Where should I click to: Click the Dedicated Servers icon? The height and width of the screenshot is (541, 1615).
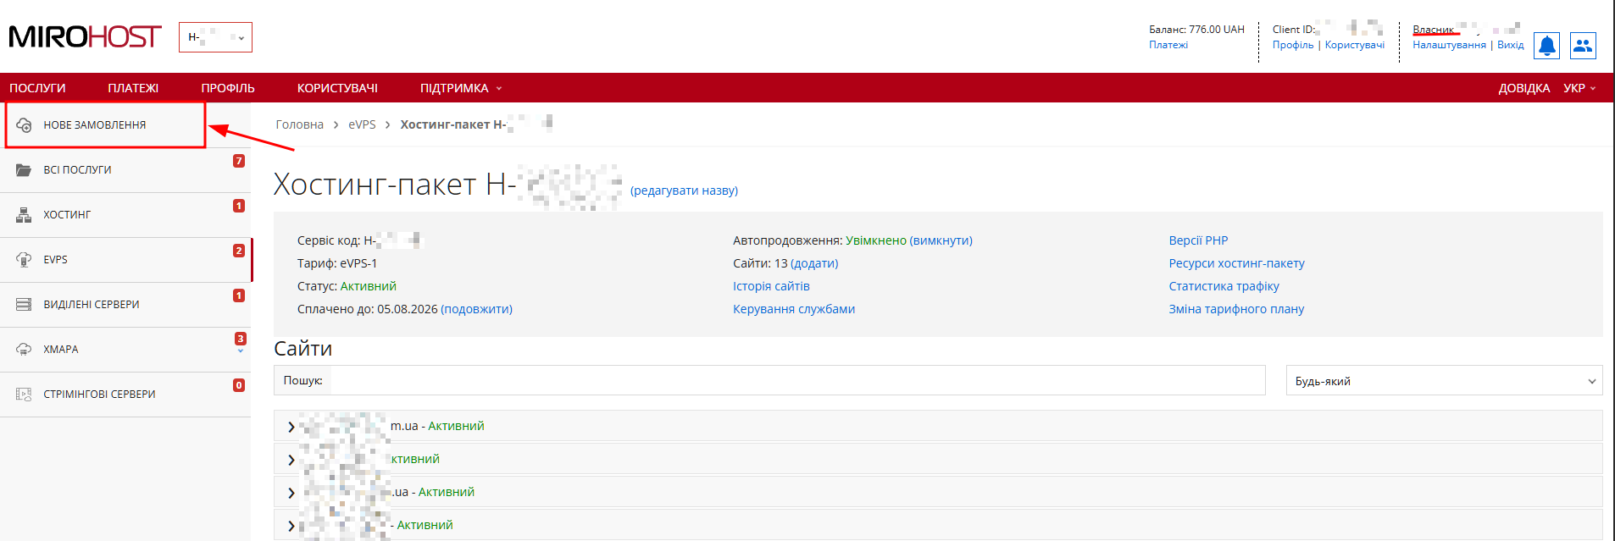coord(24,305)
